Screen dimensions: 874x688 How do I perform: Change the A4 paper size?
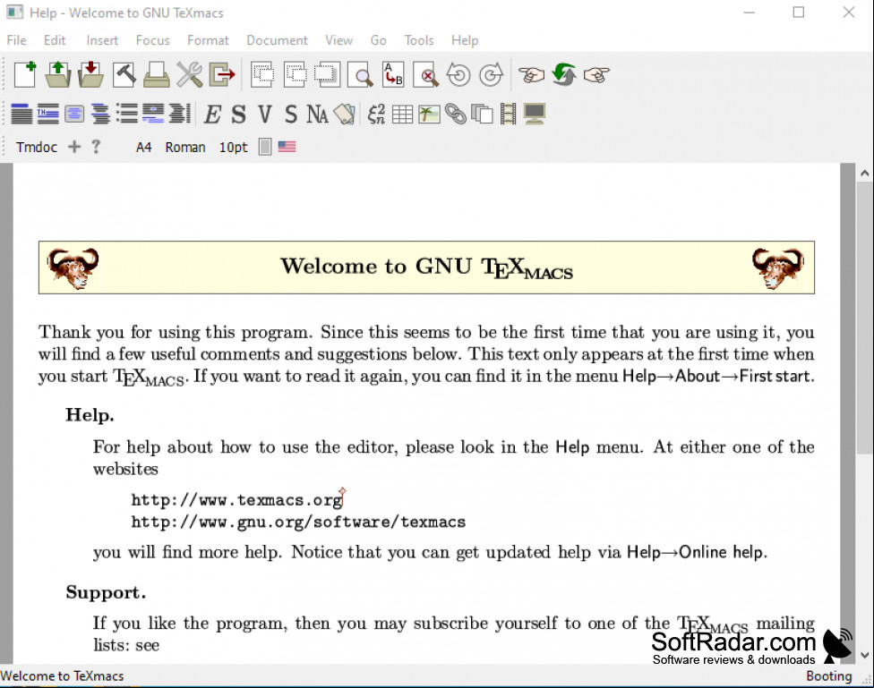click(x=144, y=147)
